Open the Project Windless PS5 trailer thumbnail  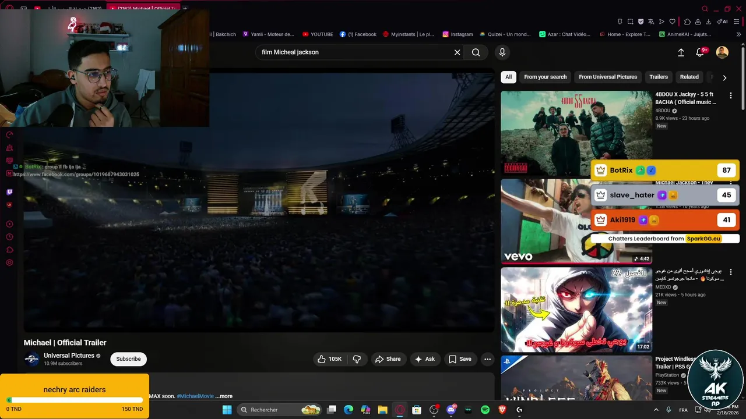576,378
